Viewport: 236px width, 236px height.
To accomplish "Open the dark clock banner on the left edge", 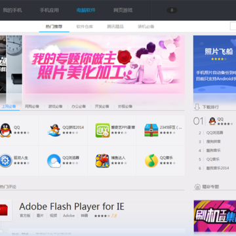I will point(11,65).
